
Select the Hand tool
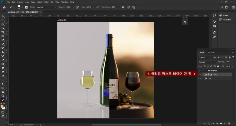(3, 92)
